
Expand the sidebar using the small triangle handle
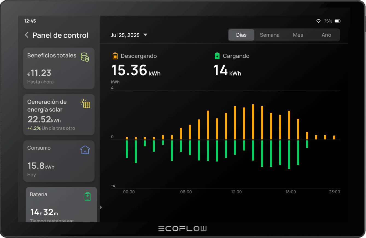point(101,207)
